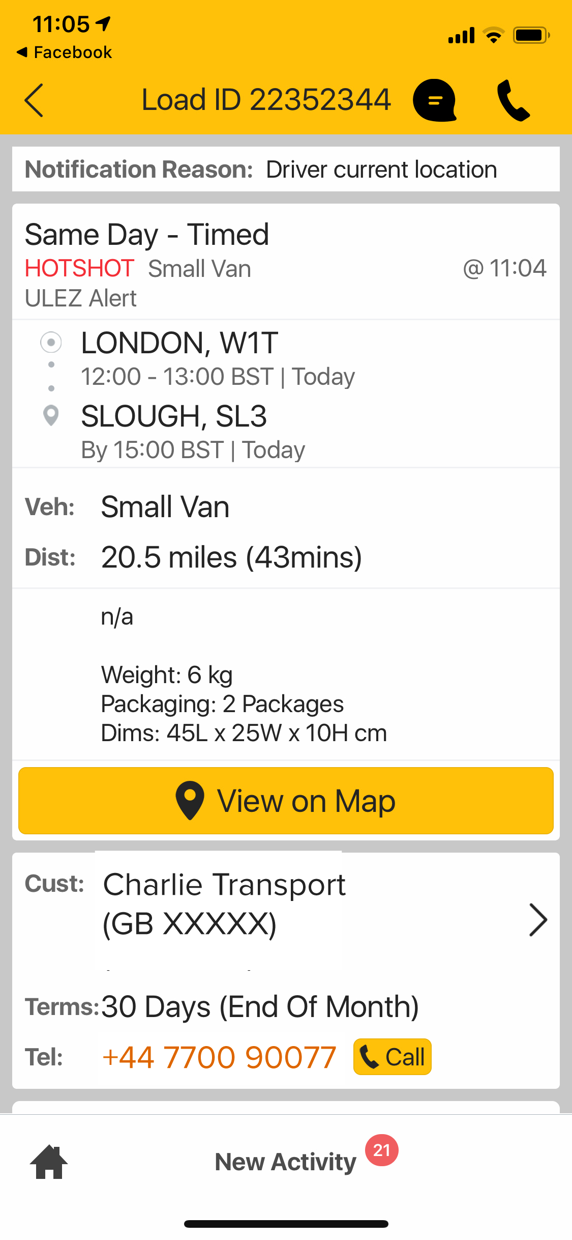Tap the Notification Reason banner

coord(286,170)
